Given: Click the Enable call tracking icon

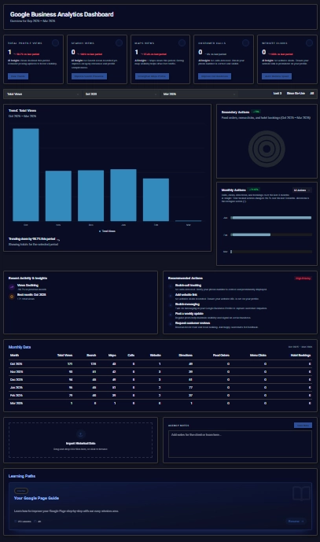Looking at the screenshot, I should pyautogui.click(x=171, y=286).
